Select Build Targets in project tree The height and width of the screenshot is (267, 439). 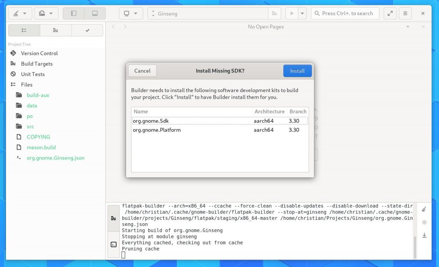pyautogui.click(x=37, y=64)
